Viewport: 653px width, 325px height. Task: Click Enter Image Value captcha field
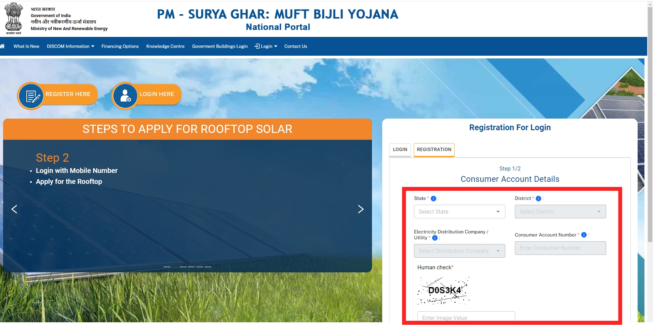tap(466, 317)
